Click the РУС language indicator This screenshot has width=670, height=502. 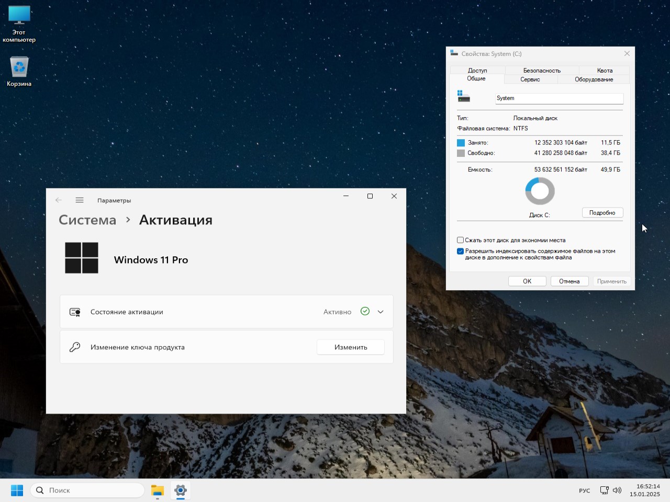(584, 490)
